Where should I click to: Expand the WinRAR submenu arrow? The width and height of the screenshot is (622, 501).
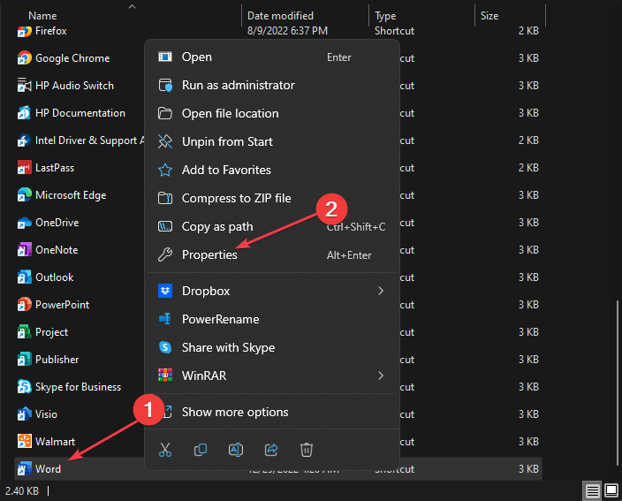(381, 376)
